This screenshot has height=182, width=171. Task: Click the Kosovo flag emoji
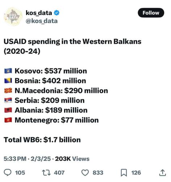[8, 71]
